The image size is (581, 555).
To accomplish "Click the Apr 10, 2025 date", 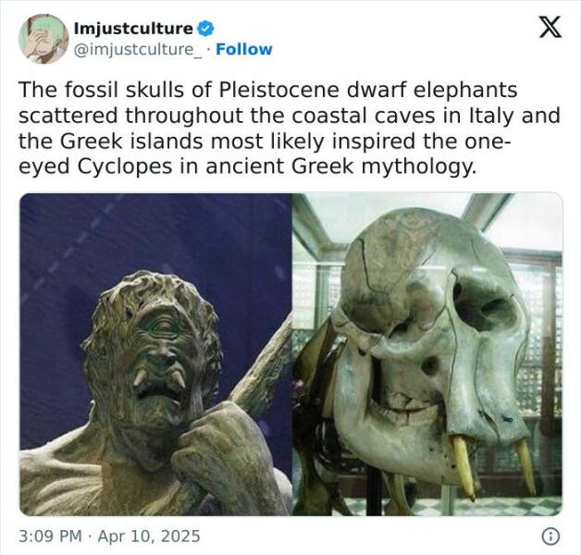I will coord(149,536).
